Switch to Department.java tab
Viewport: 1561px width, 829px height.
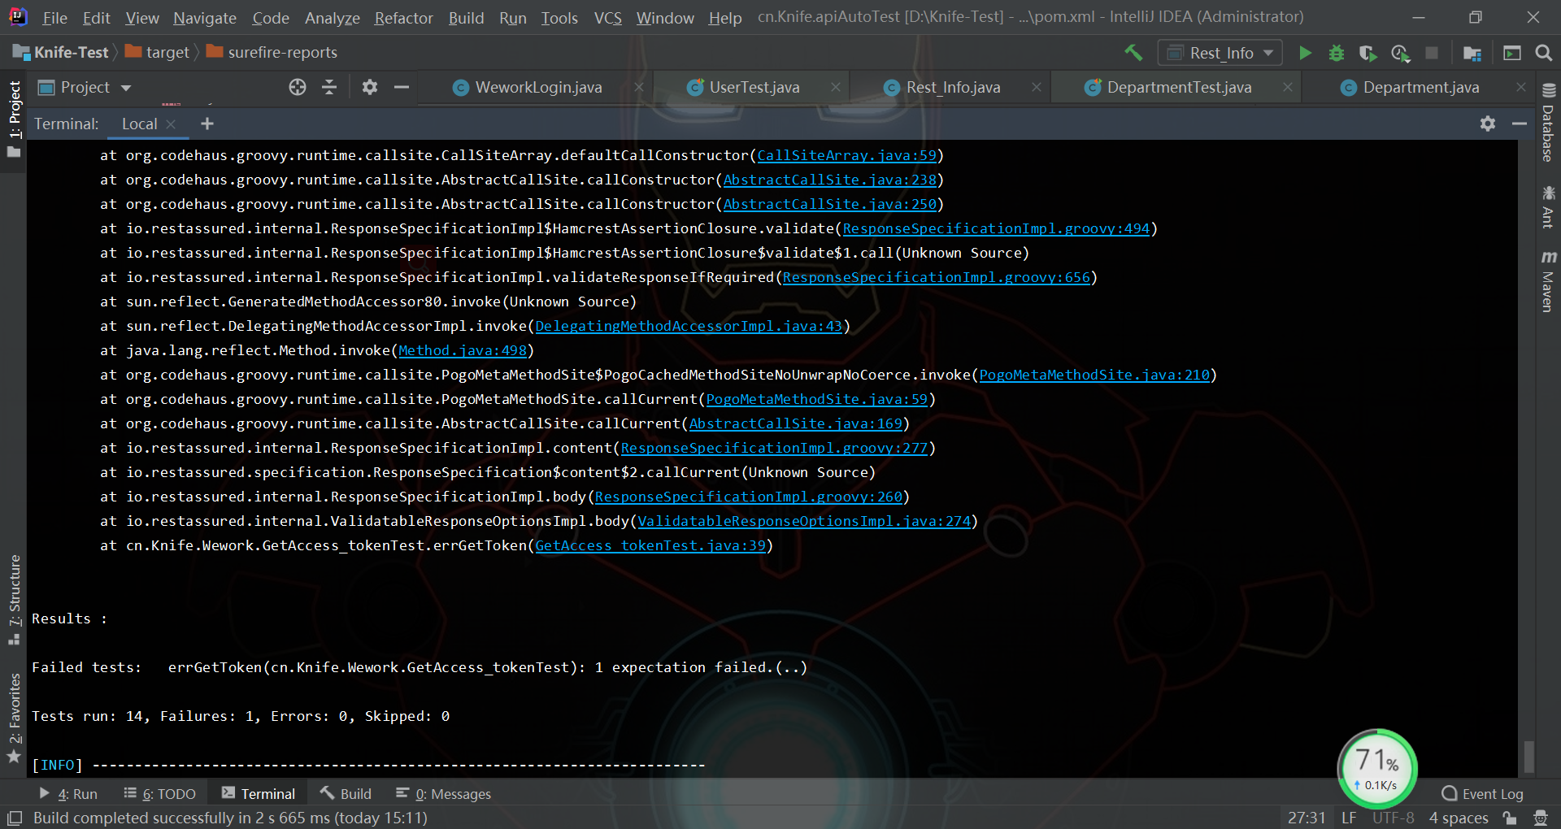(x=1421, y=87)
